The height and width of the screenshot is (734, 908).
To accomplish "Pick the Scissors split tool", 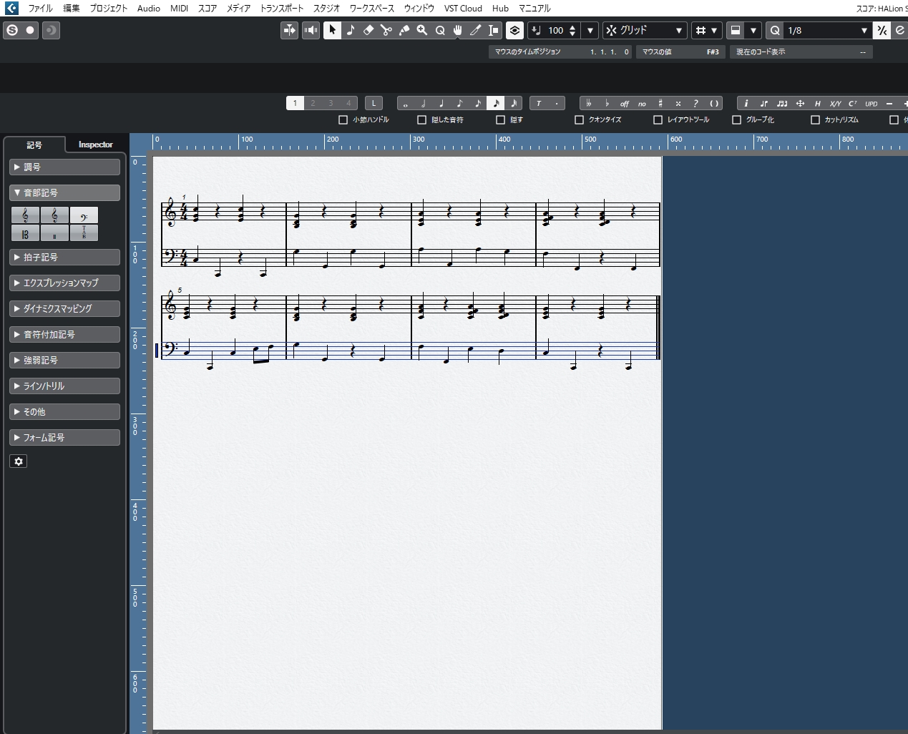I will pyautogui.click(x=386, y=30).
